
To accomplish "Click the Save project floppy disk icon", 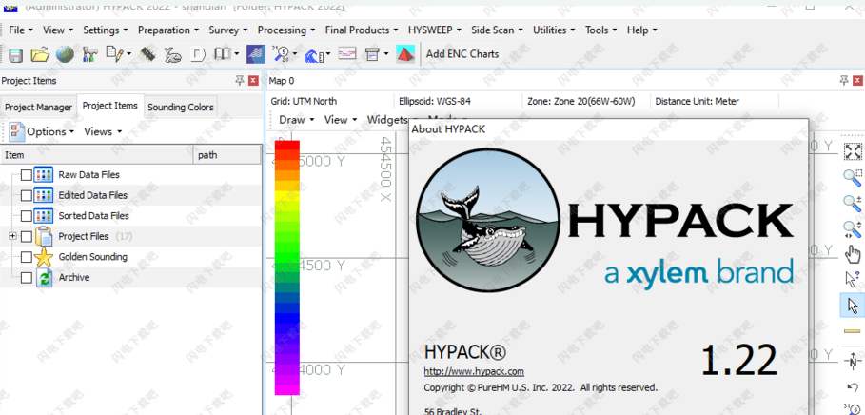I will [x=15, y=54].
